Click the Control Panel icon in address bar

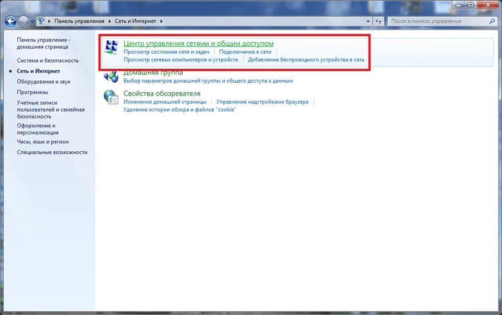click(41, 21)
